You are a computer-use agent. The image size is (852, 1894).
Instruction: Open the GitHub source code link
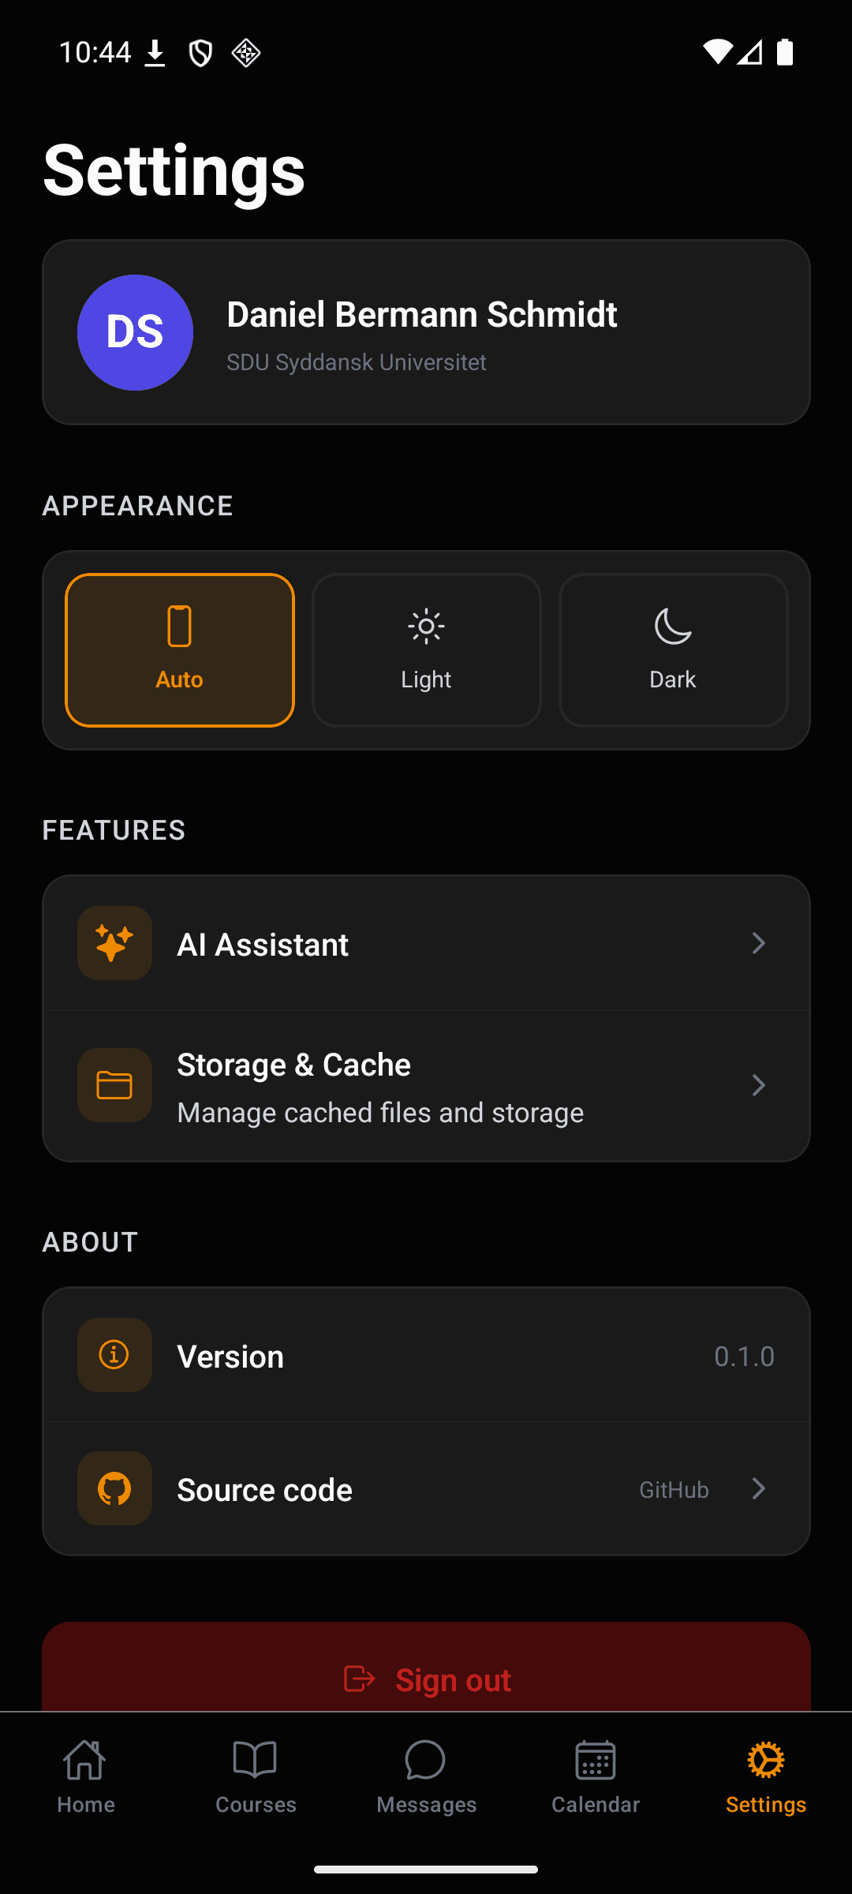coord(674,1490)
